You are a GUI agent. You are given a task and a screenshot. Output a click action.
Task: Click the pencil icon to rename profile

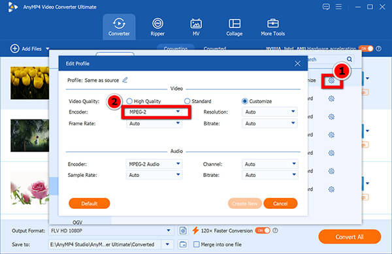coord(125,80)
